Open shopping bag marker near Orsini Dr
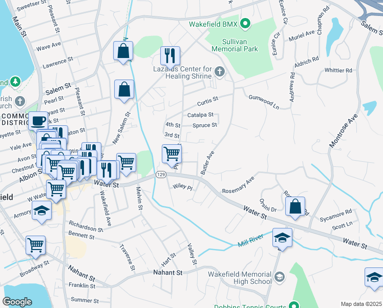 pos(295,206)
